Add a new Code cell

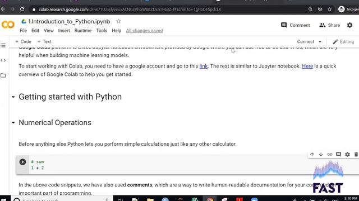point(23,42)
